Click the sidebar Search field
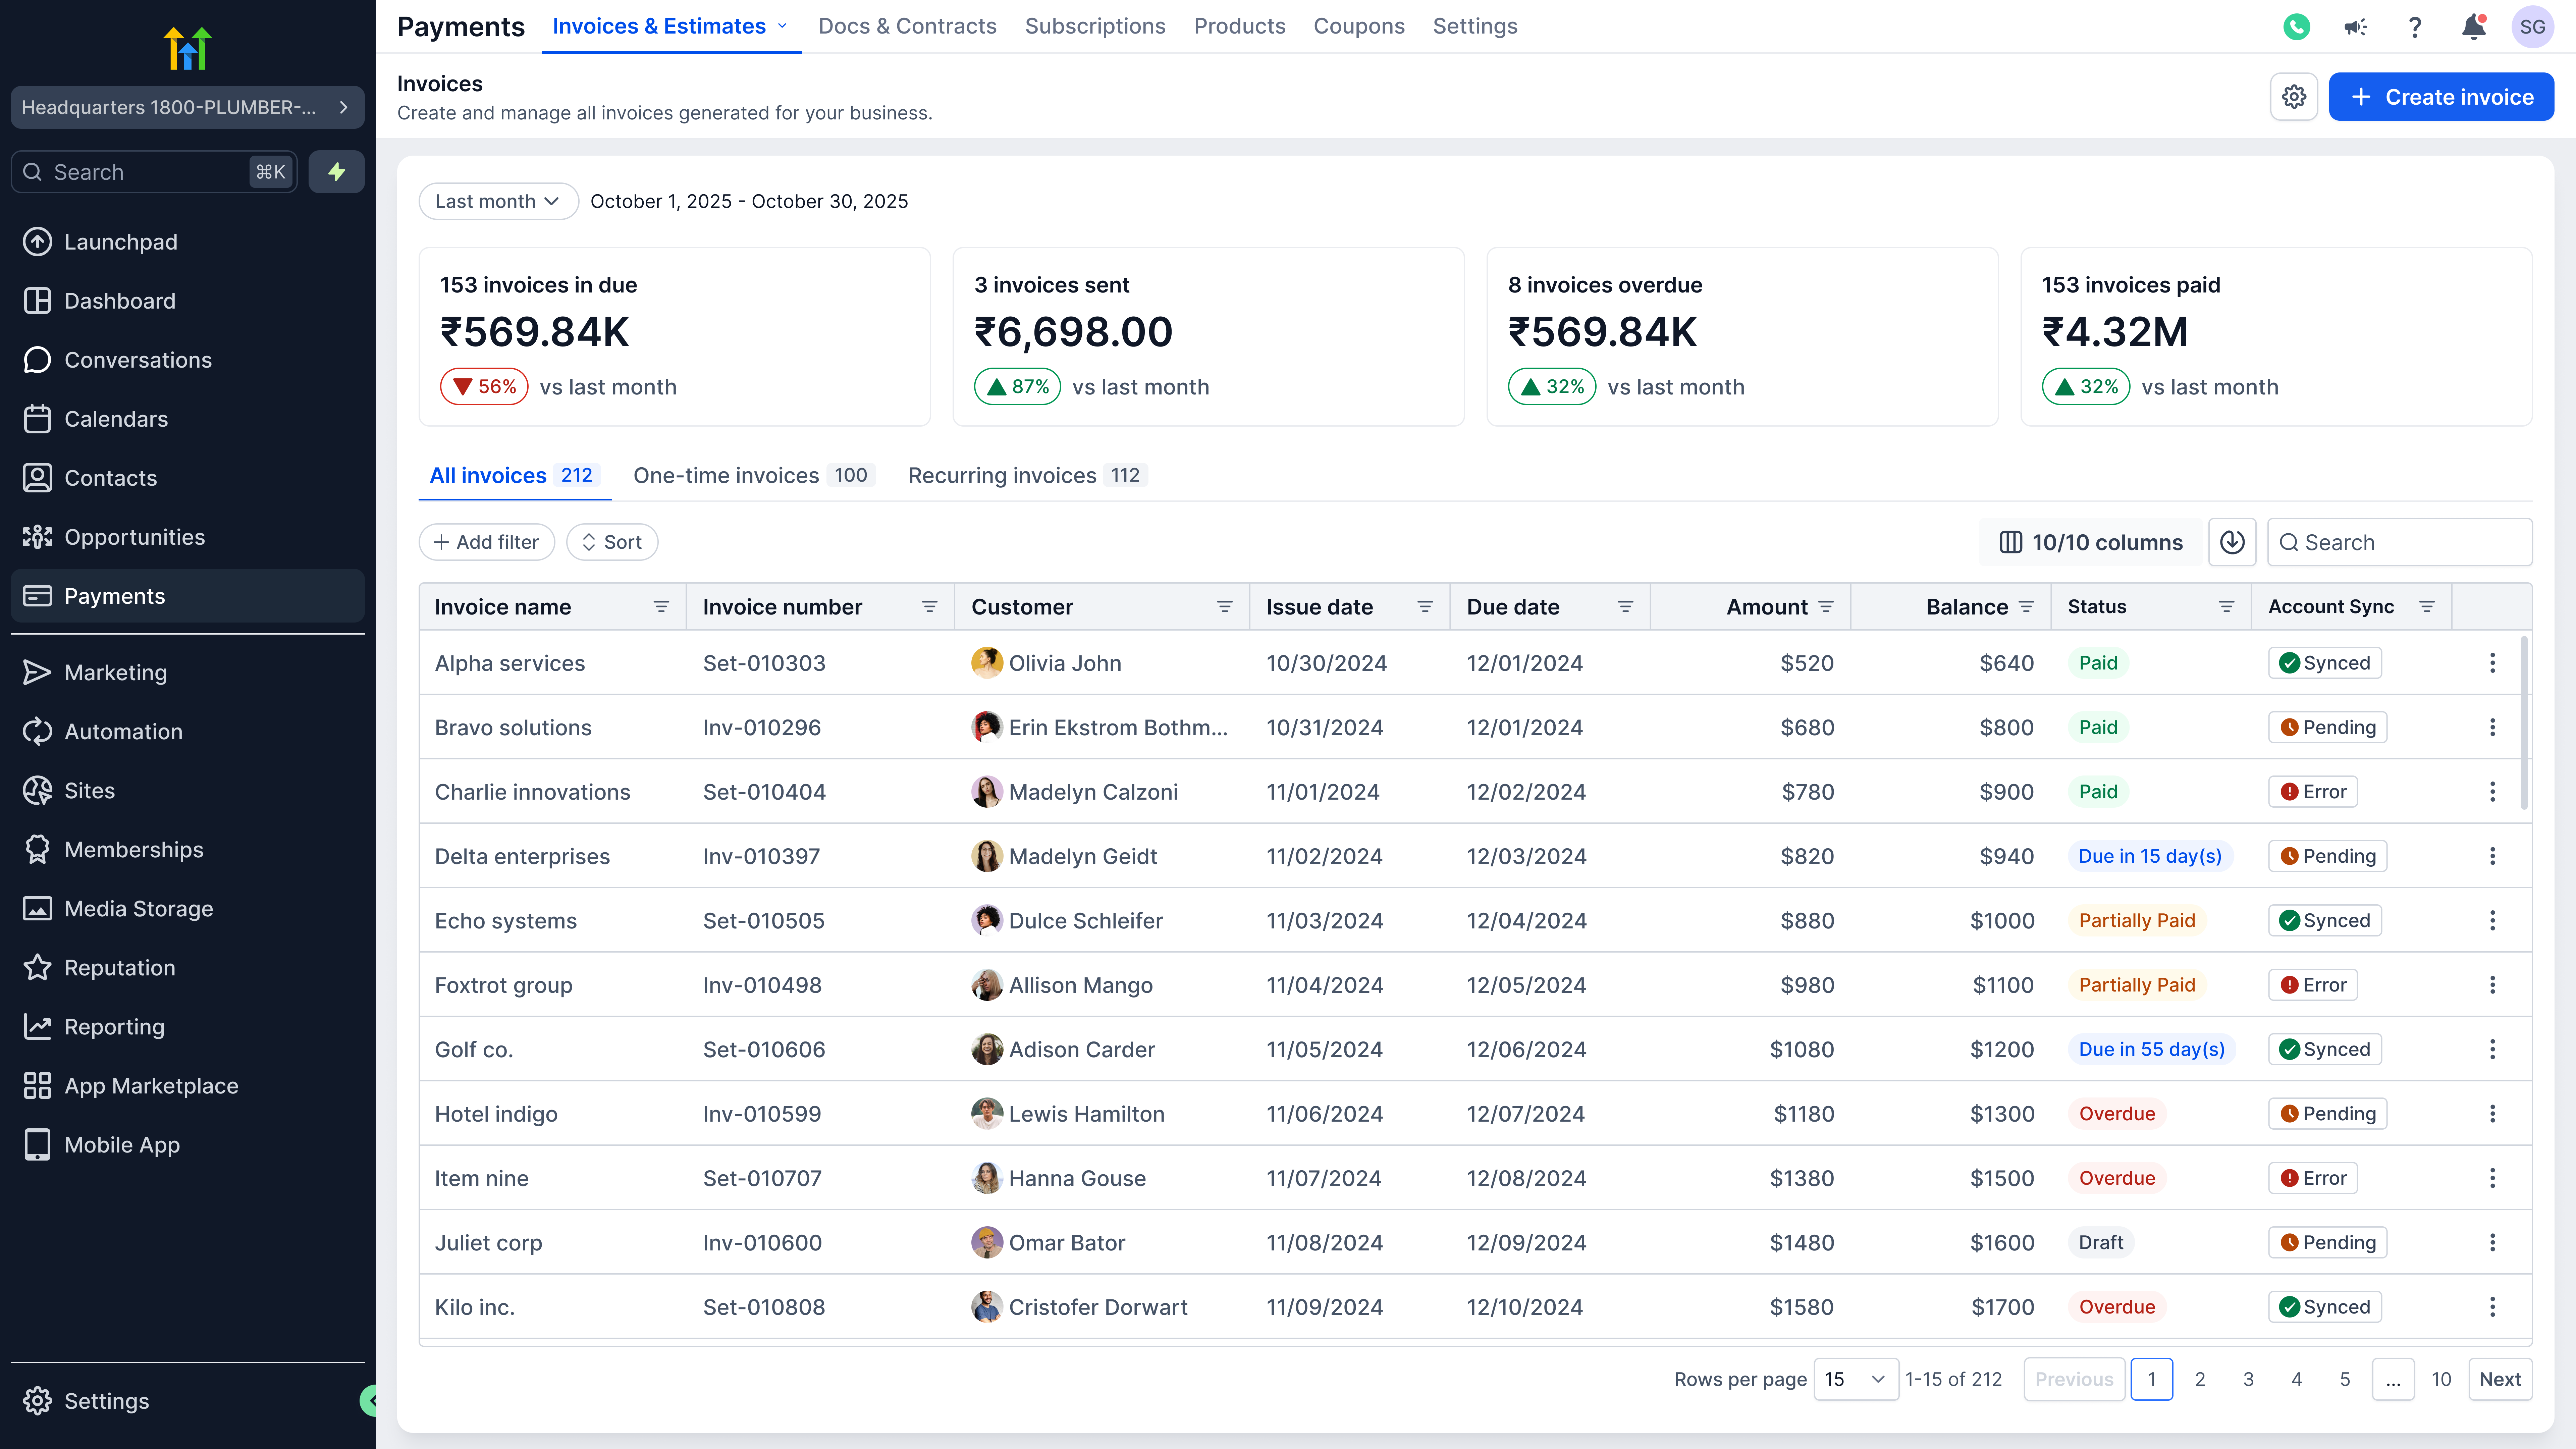Screen dimensions: 2576x1449 (x=154, y=172)
